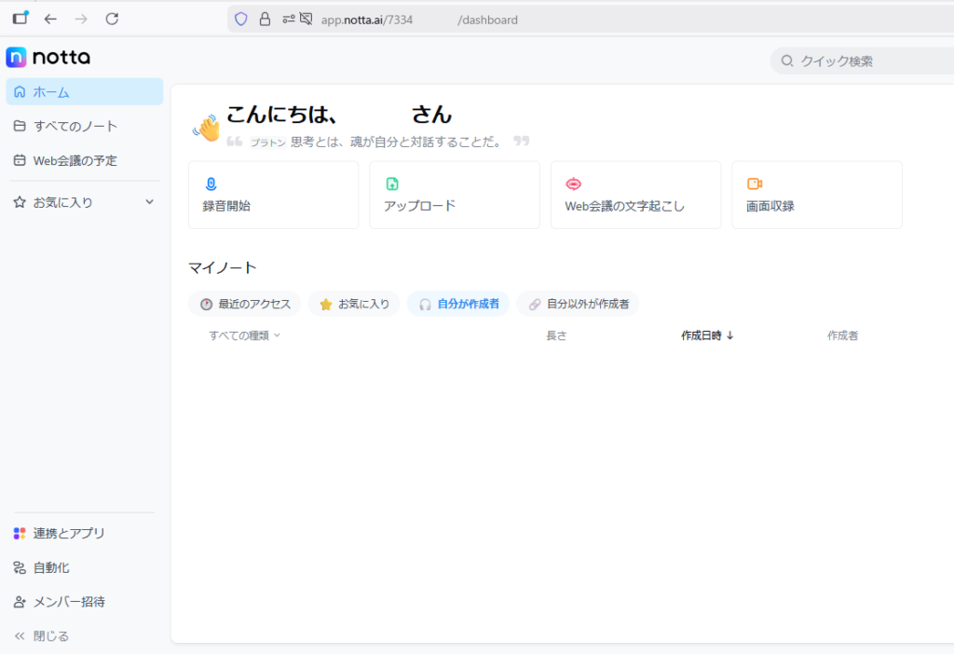The height and width of the screenshot is (654, 954).
Task: Select the お気に入り star filter chip
Action: click(354, 304)
